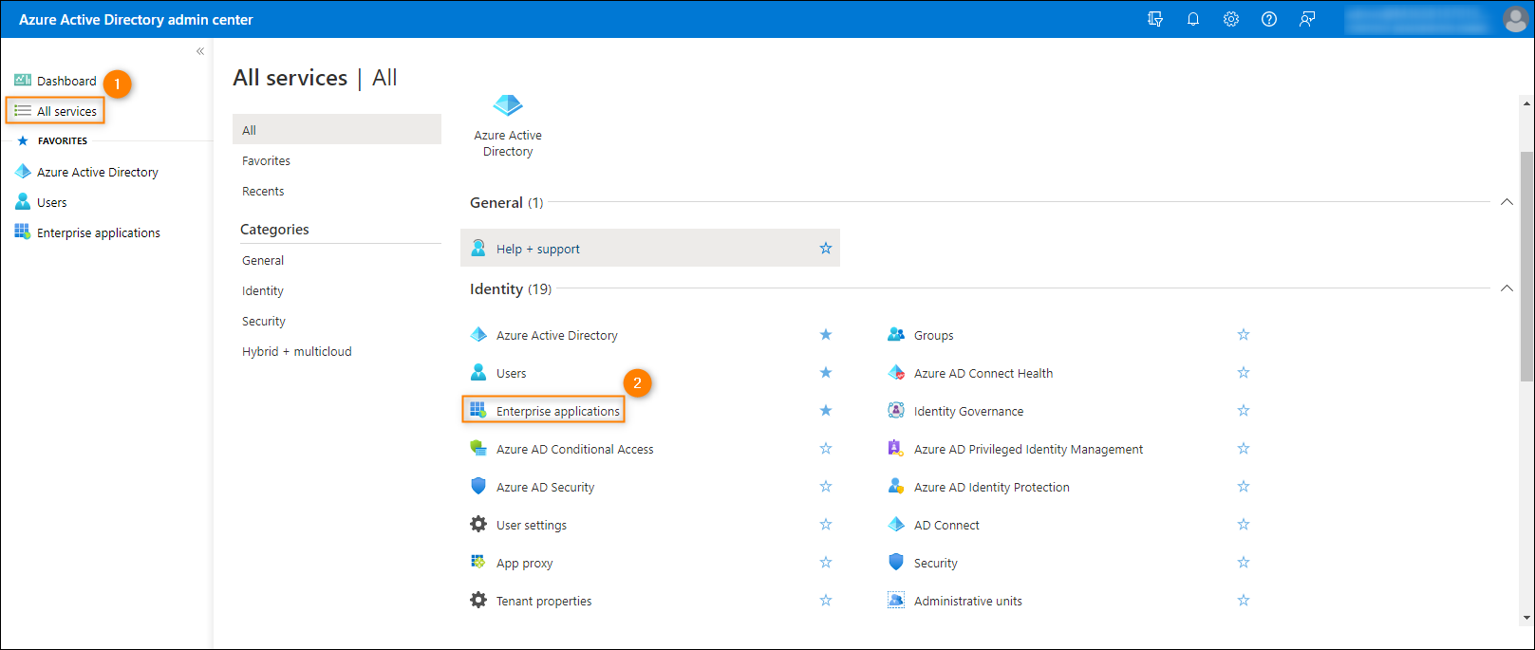Open Enterprise applications in the Identity list
Viewport: 1535px width, 650px height.
558,411
